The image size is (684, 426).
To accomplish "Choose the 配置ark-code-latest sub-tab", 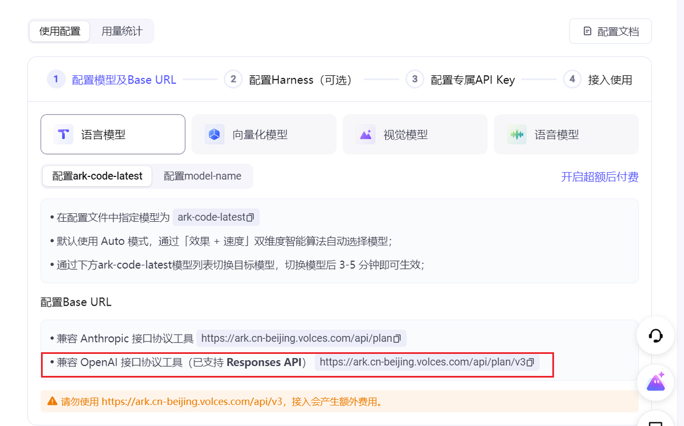I will pyautogui.click(x=97, y=176).
